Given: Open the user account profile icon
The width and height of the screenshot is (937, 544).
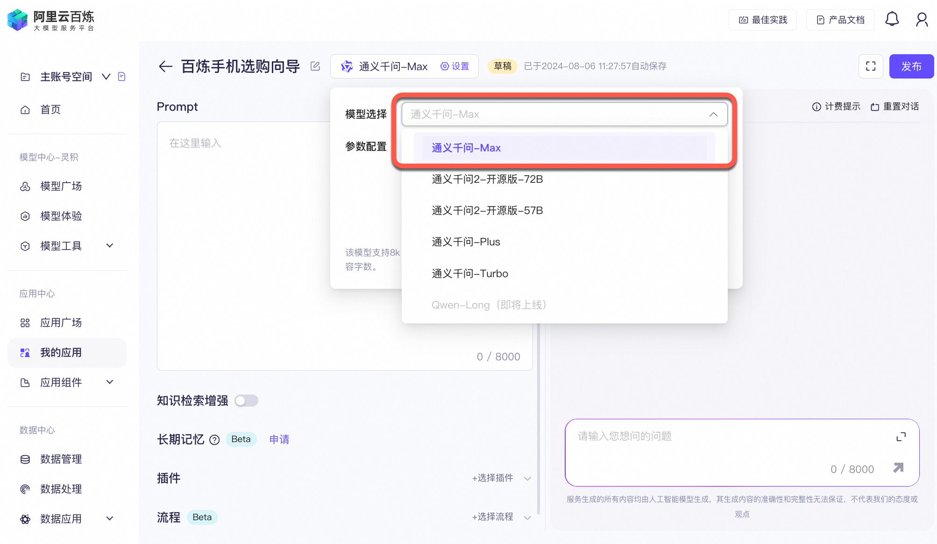Looking at the screenshot, I should click(x=922, y=20).
